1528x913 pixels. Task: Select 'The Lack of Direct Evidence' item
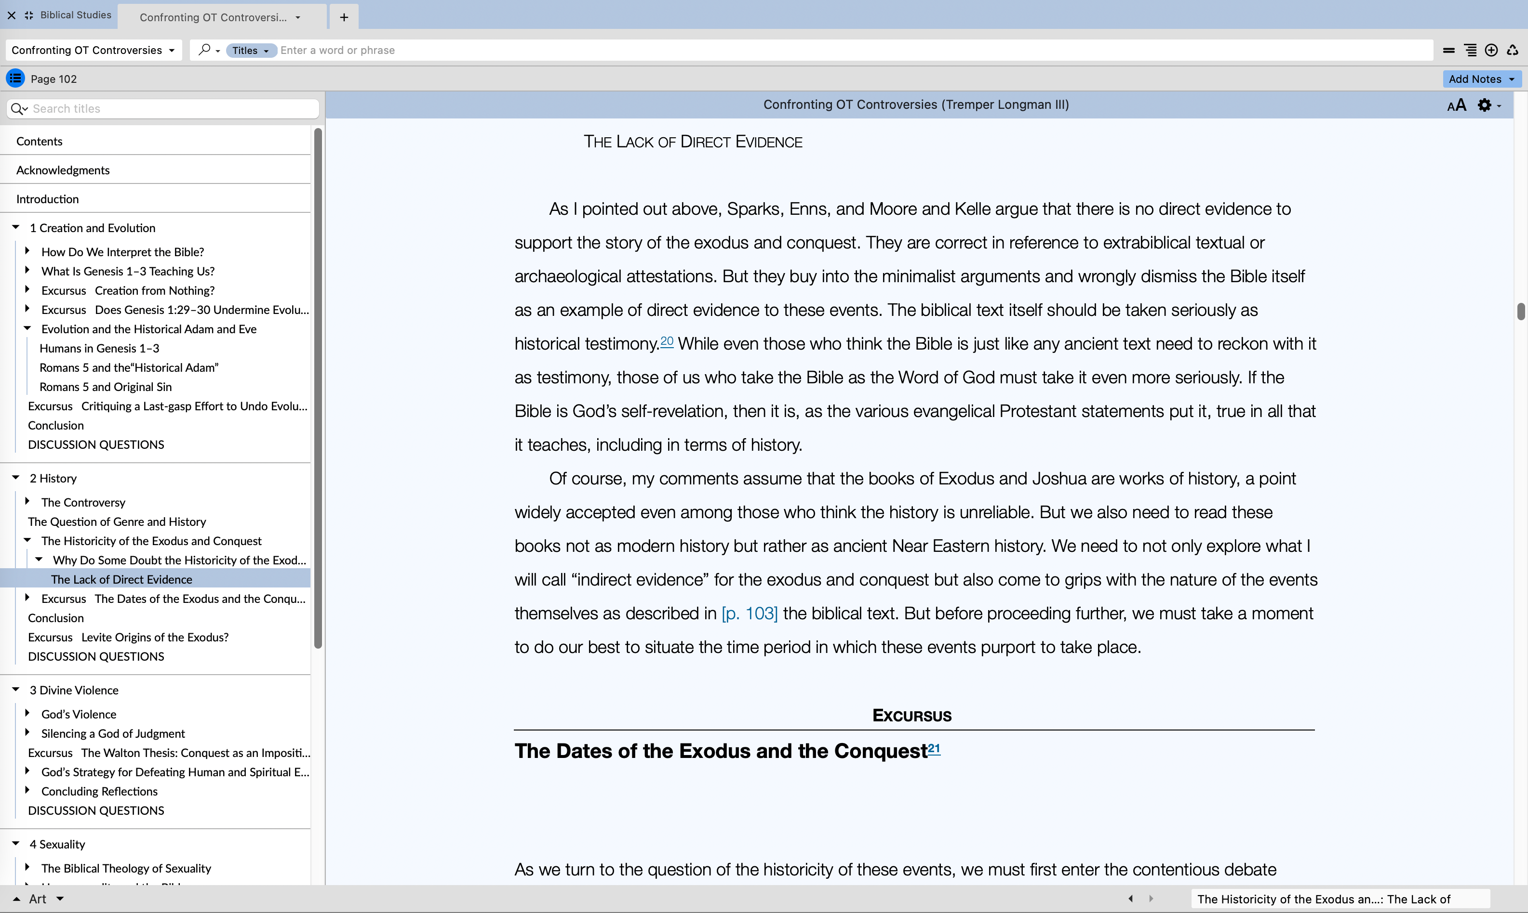click(155, 579)
